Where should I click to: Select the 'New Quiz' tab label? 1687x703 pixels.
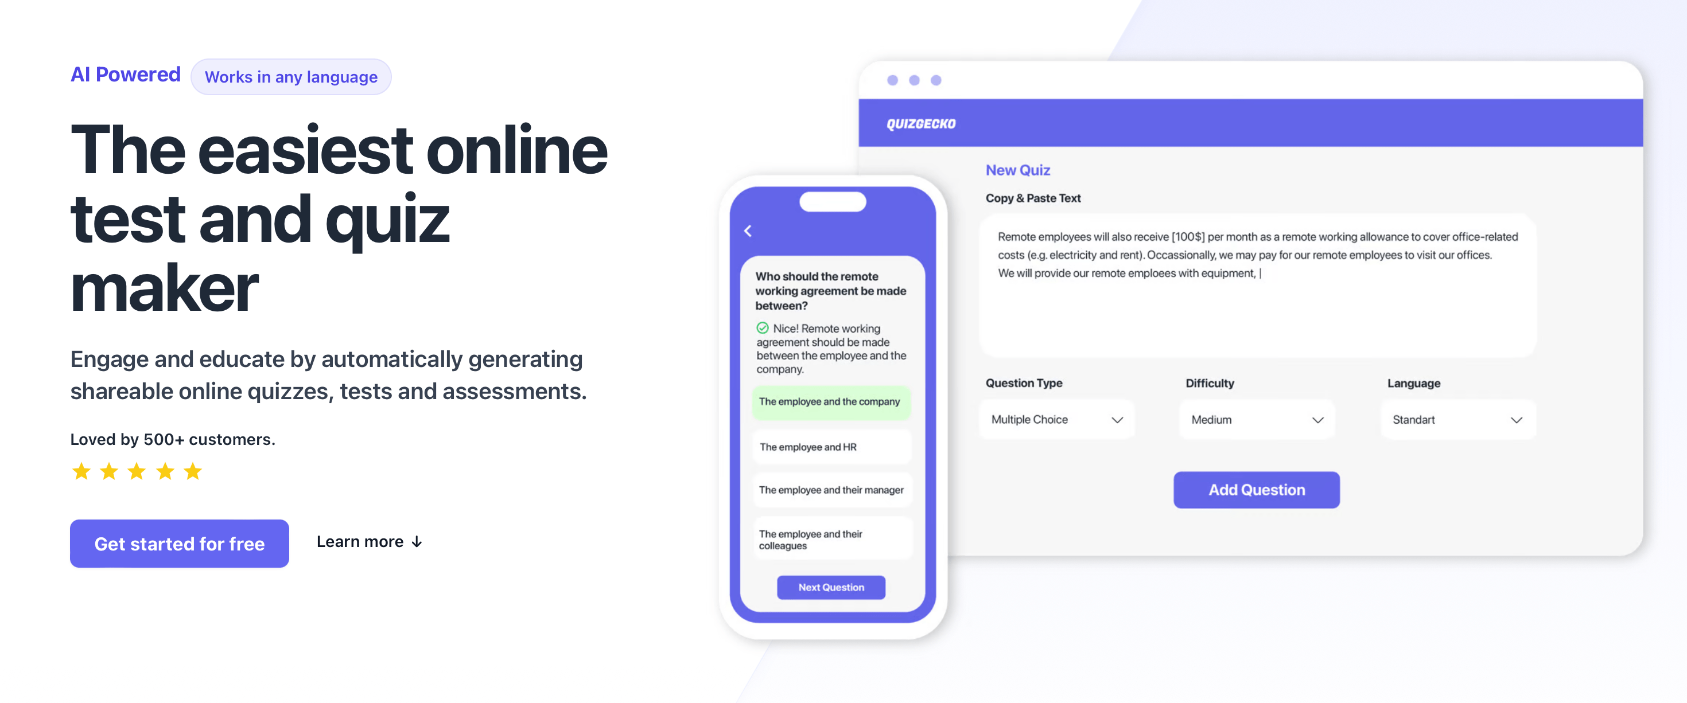[x=1017, y=170]
